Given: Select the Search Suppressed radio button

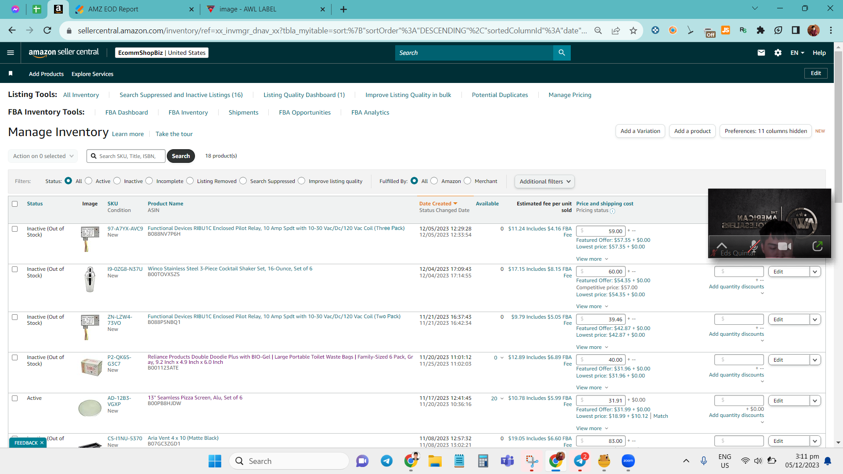Looking at the screenshot, I should 243,181.
